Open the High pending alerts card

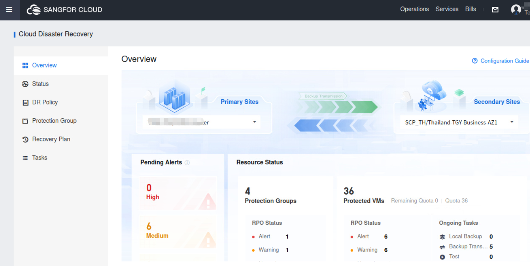click(178, 193)
